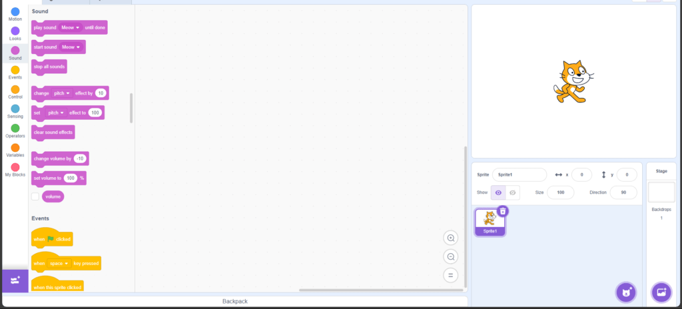Click the Stage panel label

tap(661, 171)
